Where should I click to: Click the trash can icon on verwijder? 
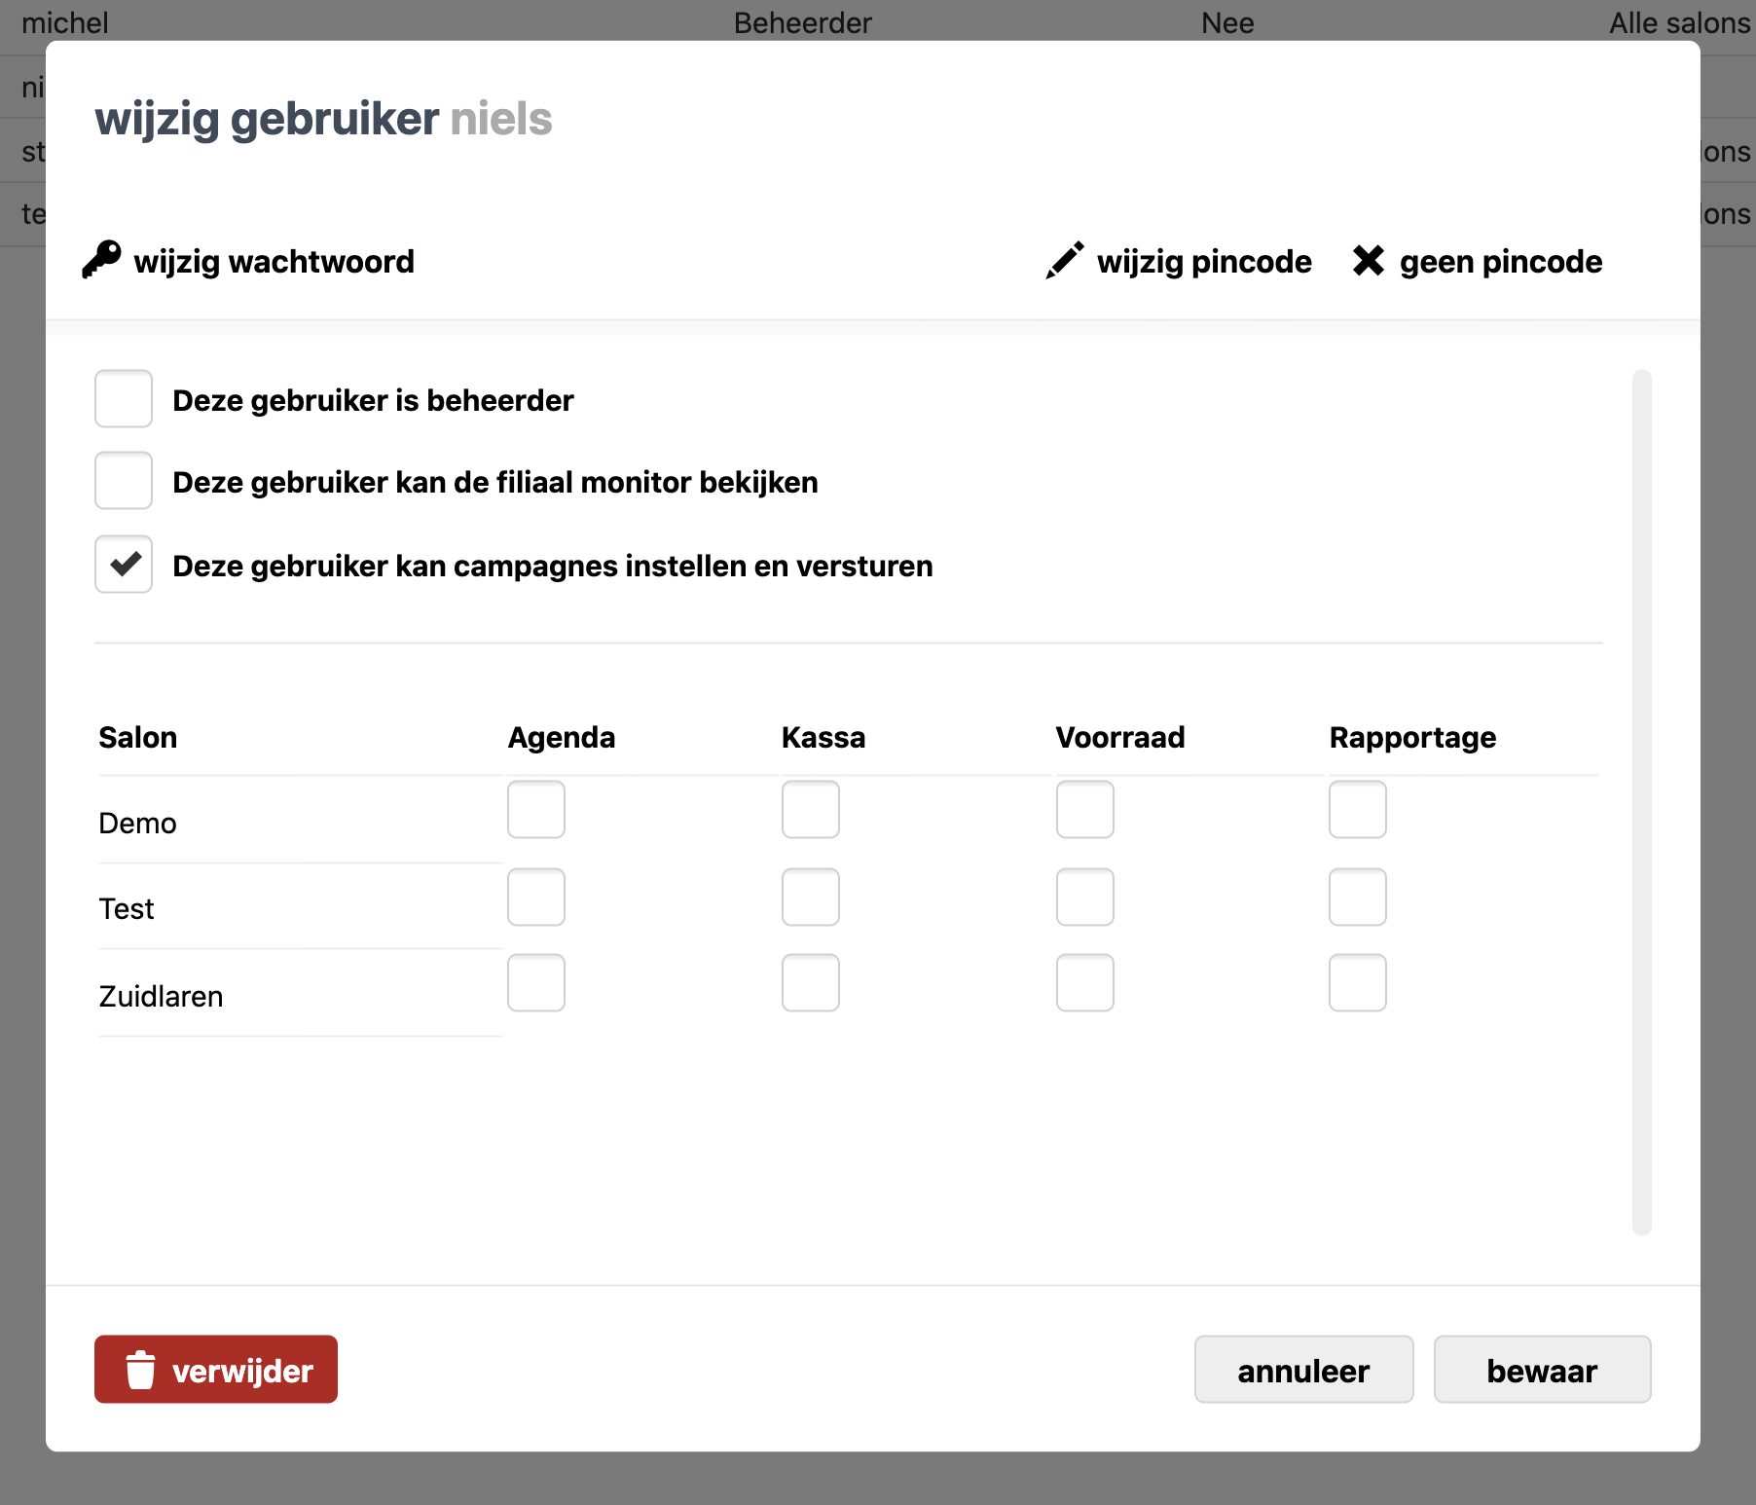click(140, 1370)
